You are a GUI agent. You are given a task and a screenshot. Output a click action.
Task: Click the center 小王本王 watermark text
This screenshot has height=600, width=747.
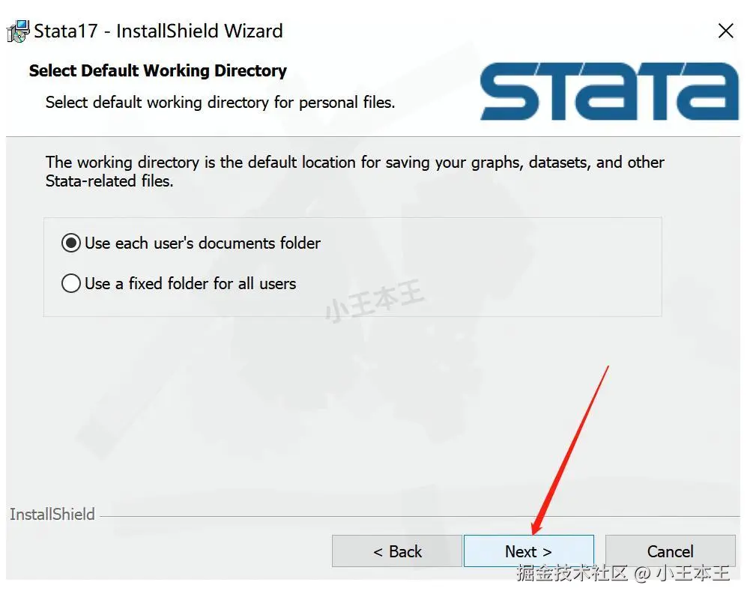[375, 300]
